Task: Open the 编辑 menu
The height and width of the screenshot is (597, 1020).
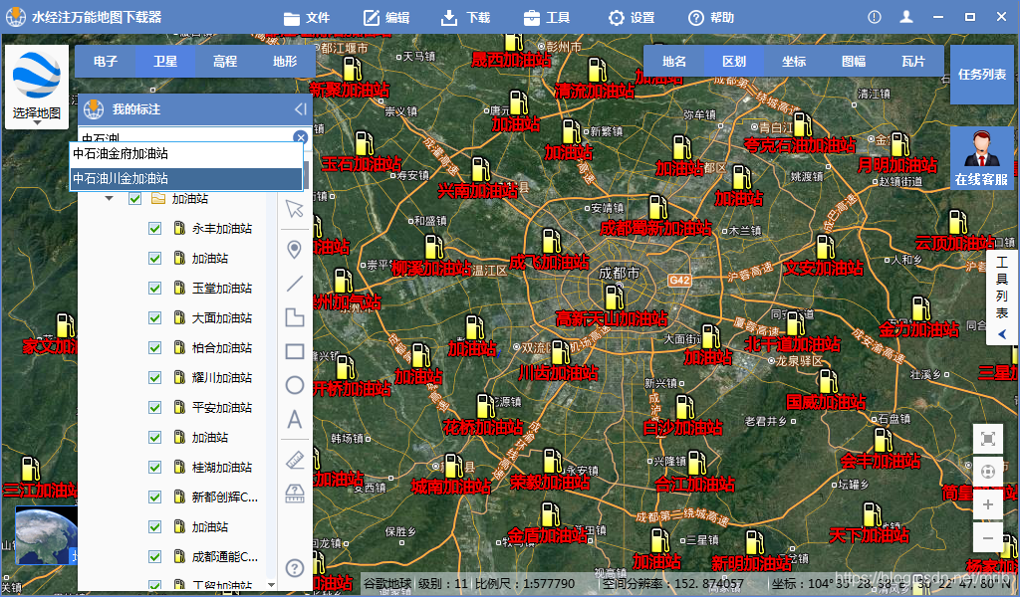Action: [386, 18]
